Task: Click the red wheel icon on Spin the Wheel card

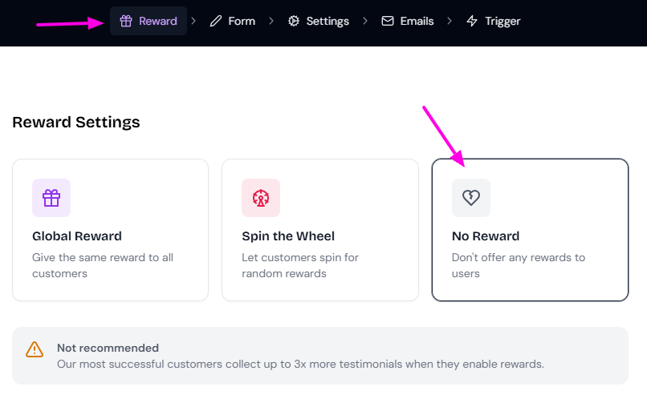Action: point(261,198)
